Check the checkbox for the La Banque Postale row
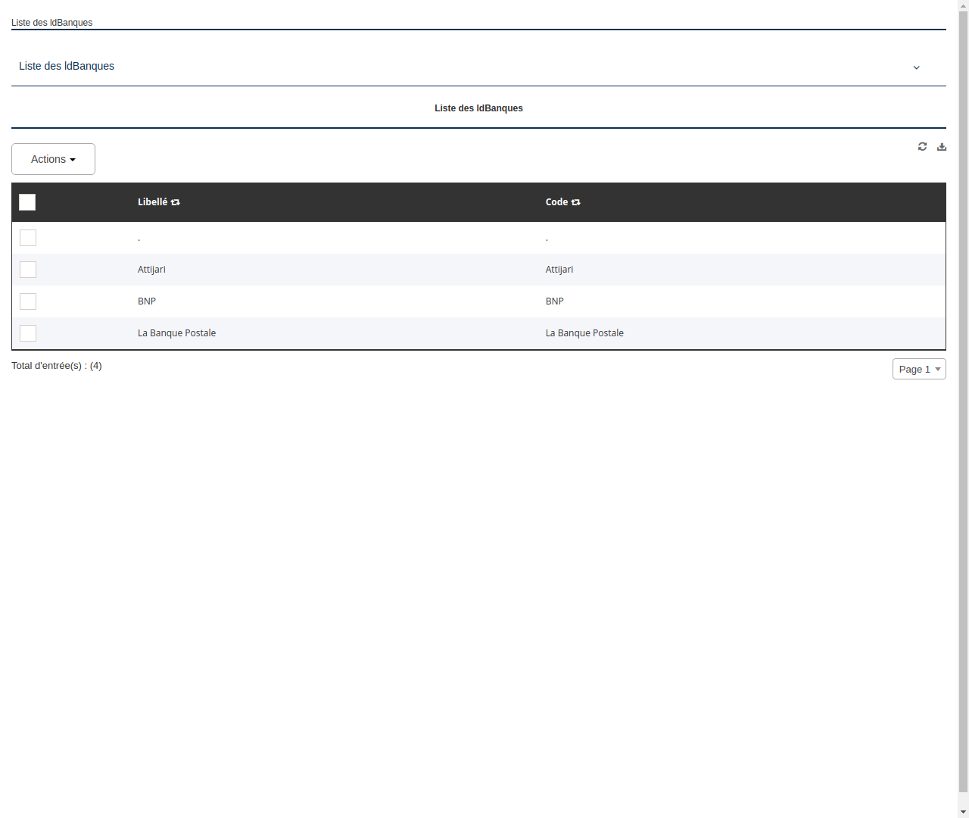Viewport: 969px width, 818px height. (28, 333)
